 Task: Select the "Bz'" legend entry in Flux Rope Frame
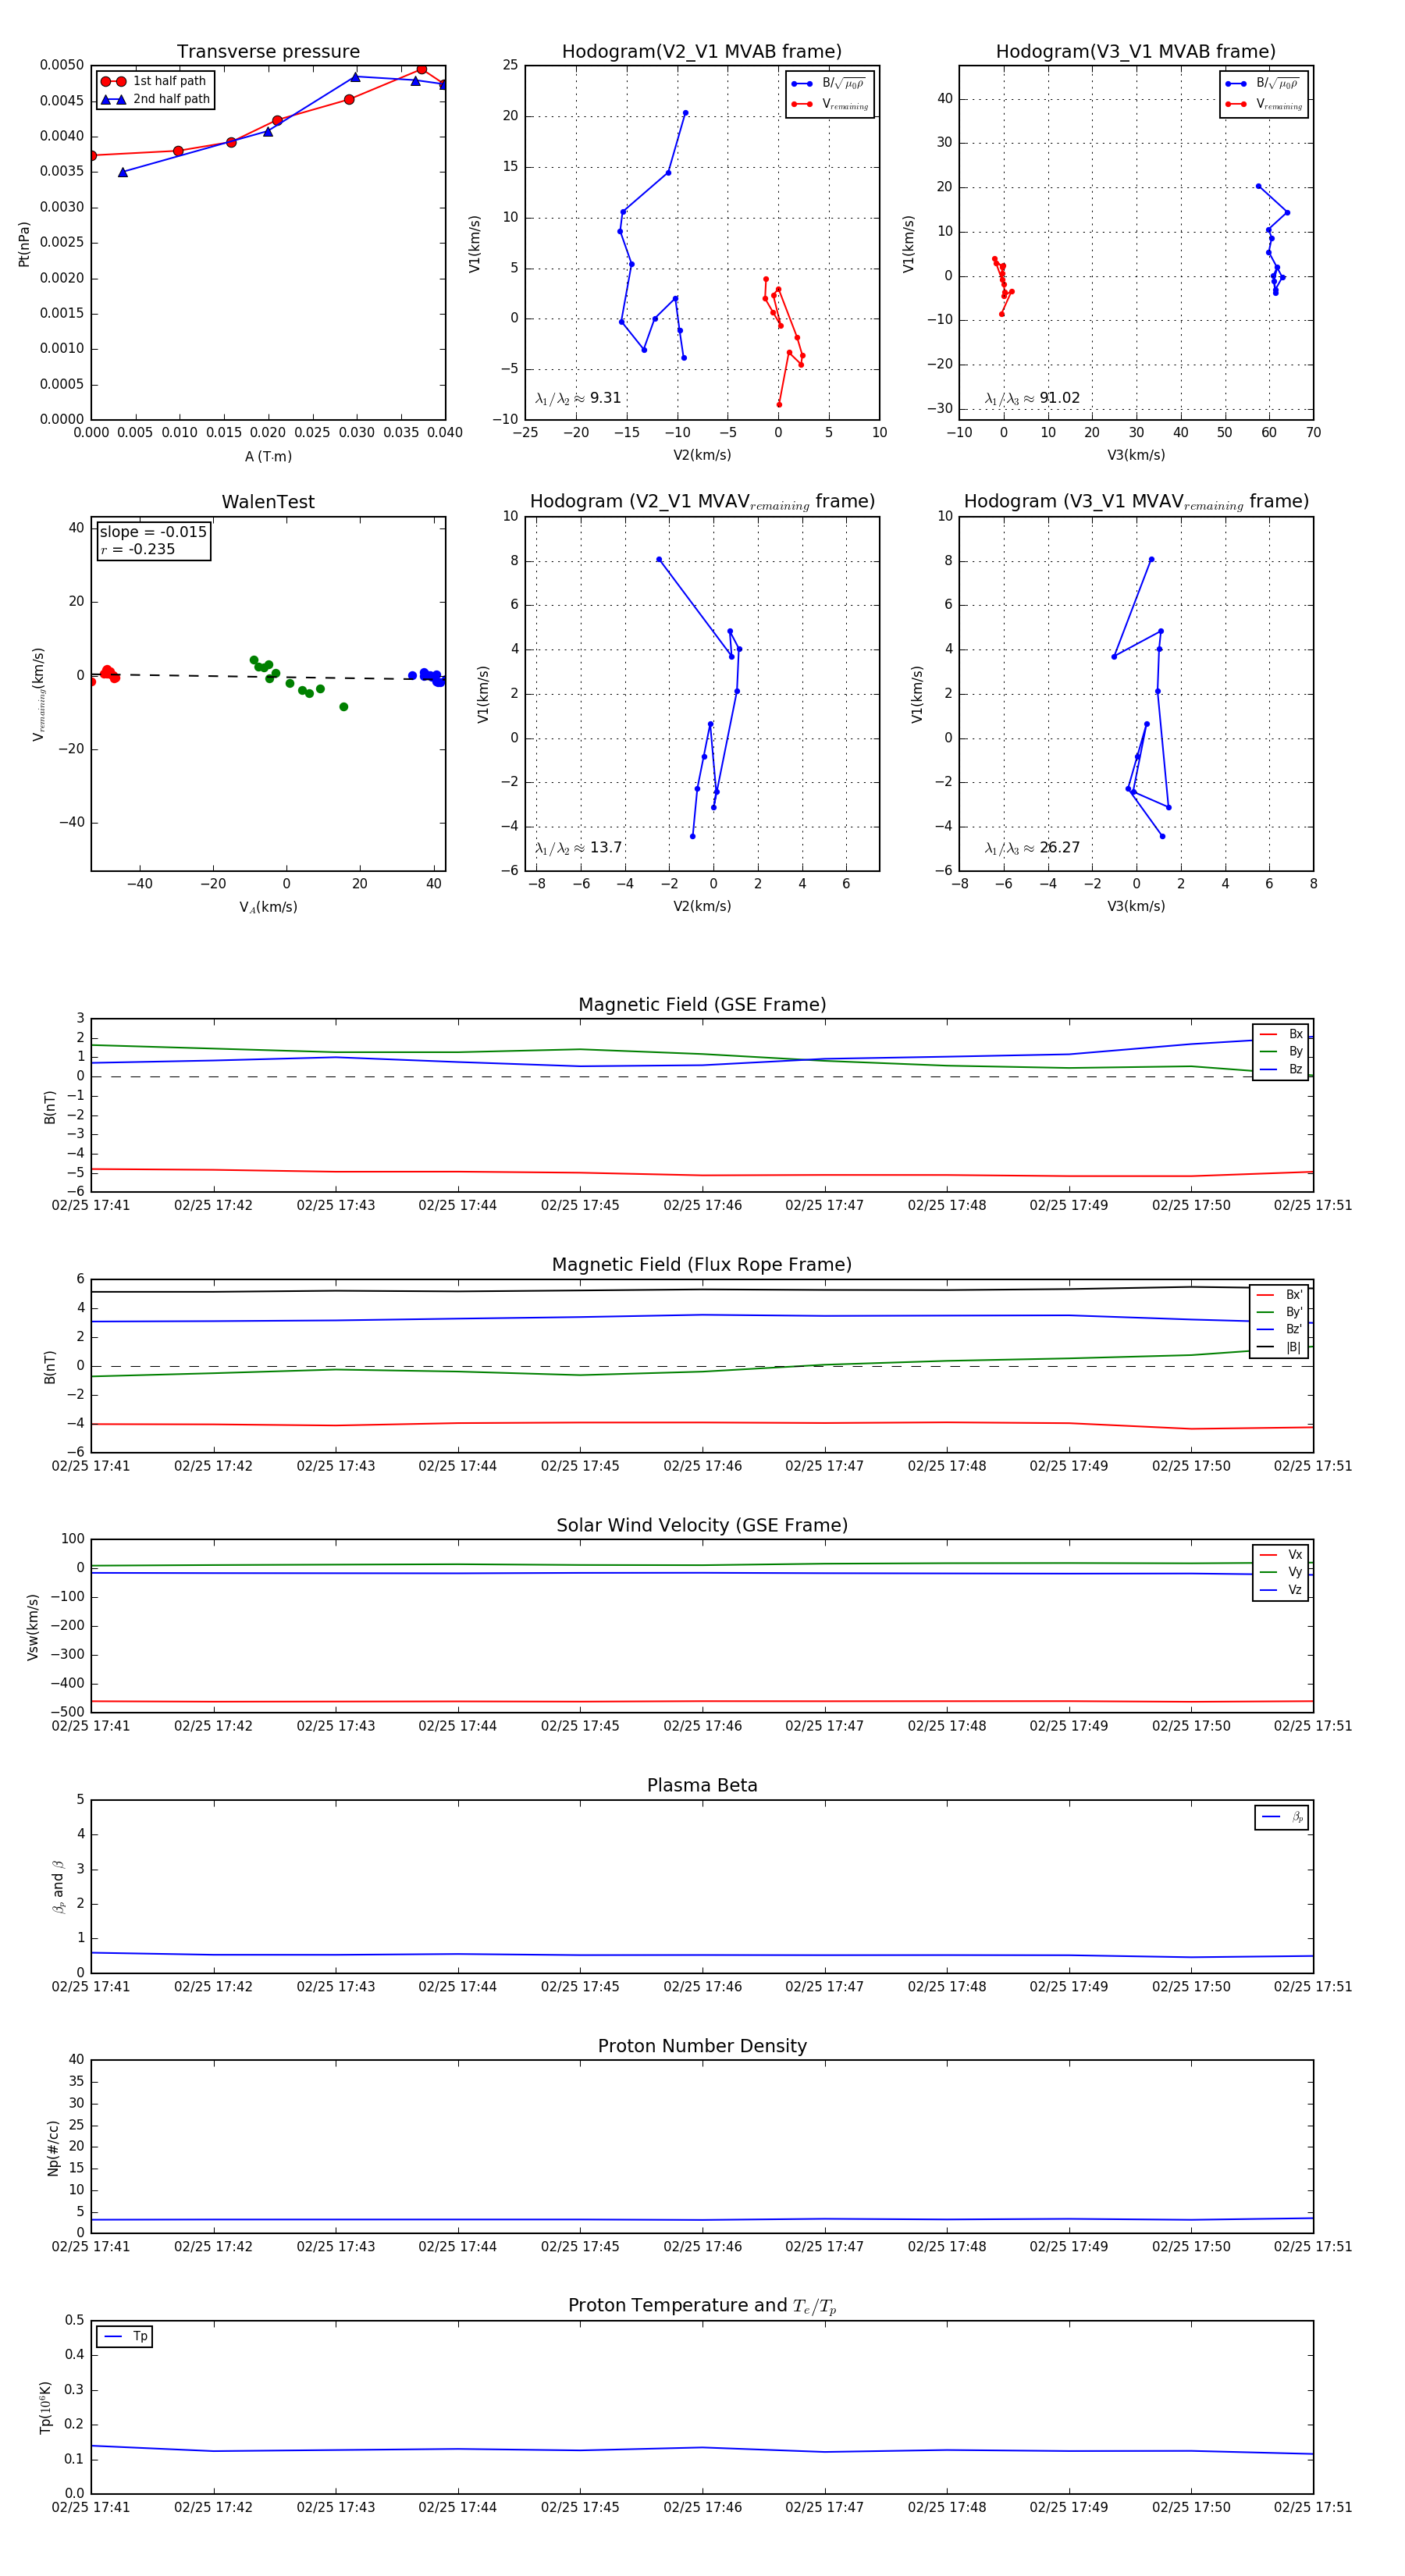[1279, 1329]
